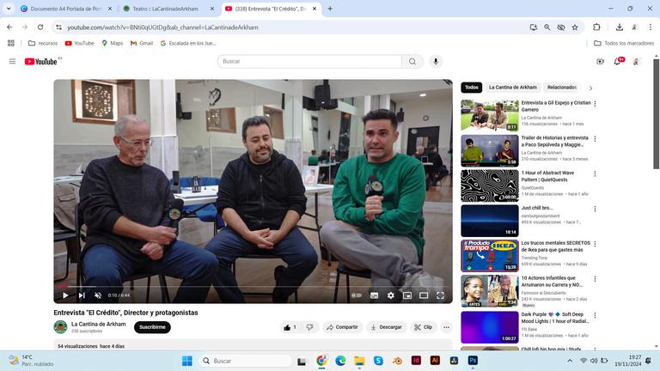Click the Descargar download button

coord(386,327)
